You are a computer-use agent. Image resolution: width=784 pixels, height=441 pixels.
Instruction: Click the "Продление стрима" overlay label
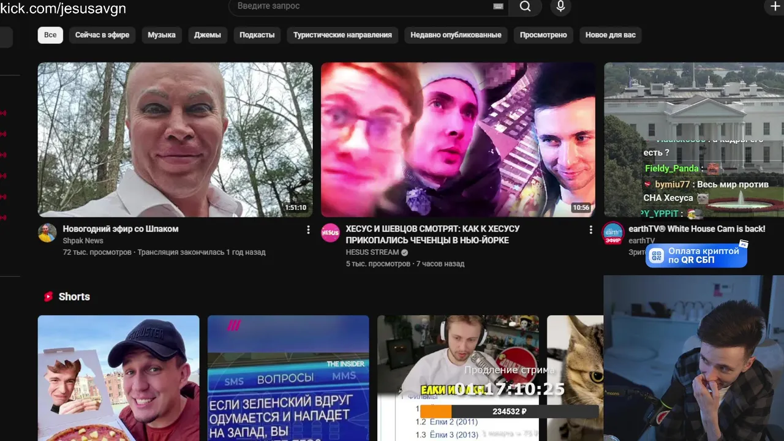[x=509, y=370]
